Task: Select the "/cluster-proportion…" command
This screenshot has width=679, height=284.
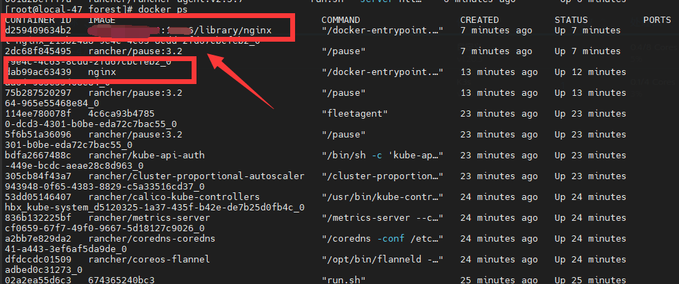Action: click(383, 176)
